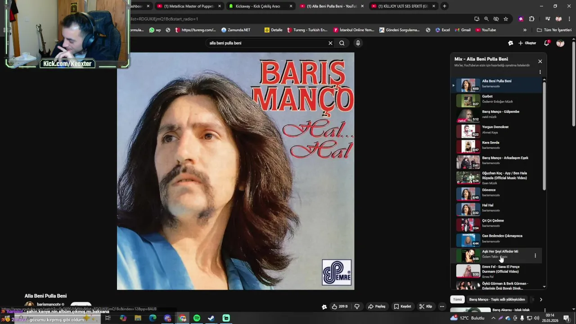Open Steam from the taskbar
Image resolution: width=576 pixels, height=324 pixels.
tap(211, 318)
